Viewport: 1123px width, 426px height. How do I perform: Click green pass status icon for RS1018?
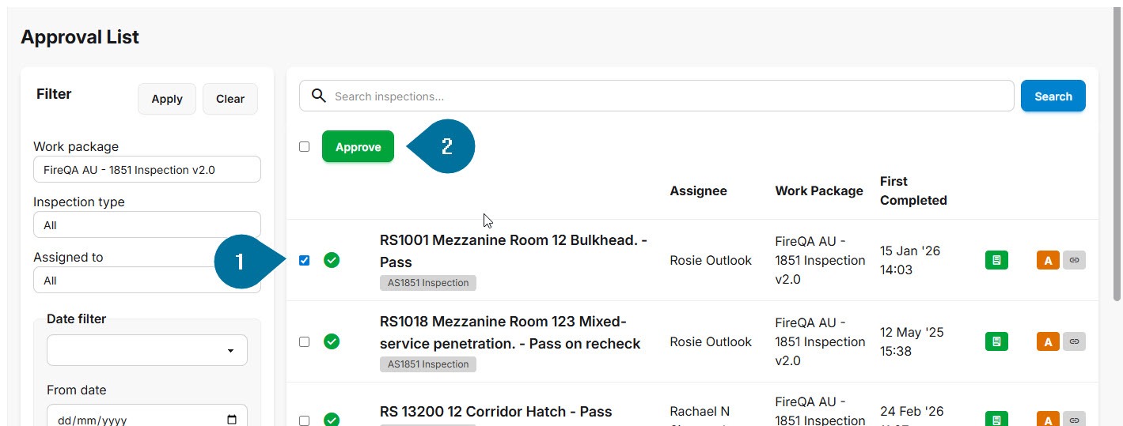tap(332, 341)
